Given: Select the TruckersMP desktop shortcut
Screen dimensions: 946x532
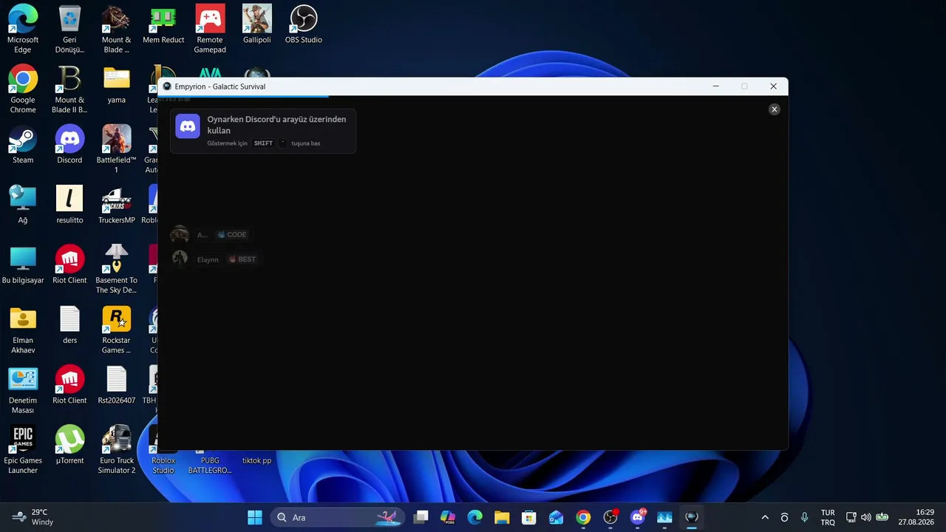Looking at the screenshot, I should click(116, 204).
